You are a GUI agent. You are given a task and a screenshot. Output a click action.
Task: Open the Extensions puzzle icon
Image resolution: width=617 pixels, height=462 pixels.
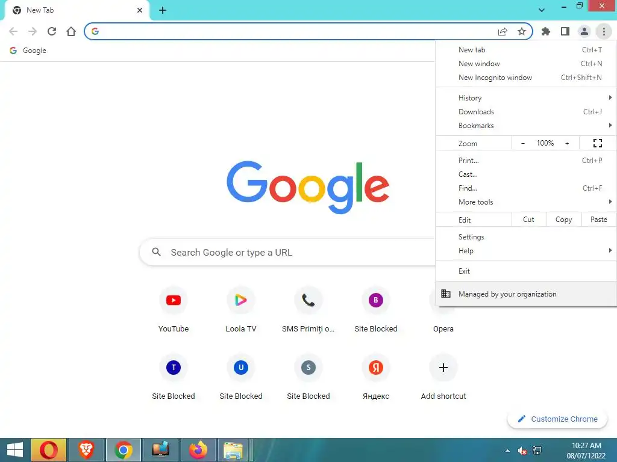click(545, 31)
